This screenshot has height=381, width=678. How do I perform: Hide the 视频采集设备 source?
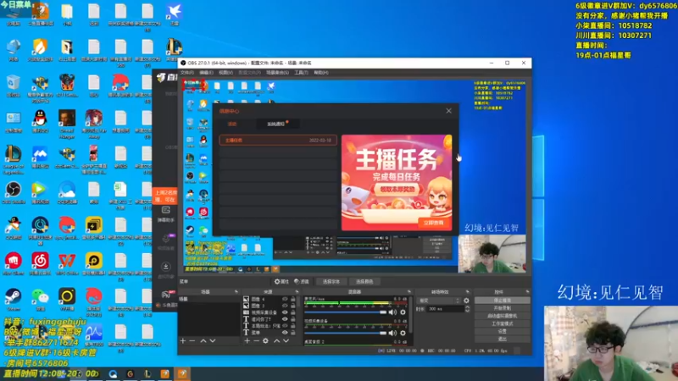285,312
